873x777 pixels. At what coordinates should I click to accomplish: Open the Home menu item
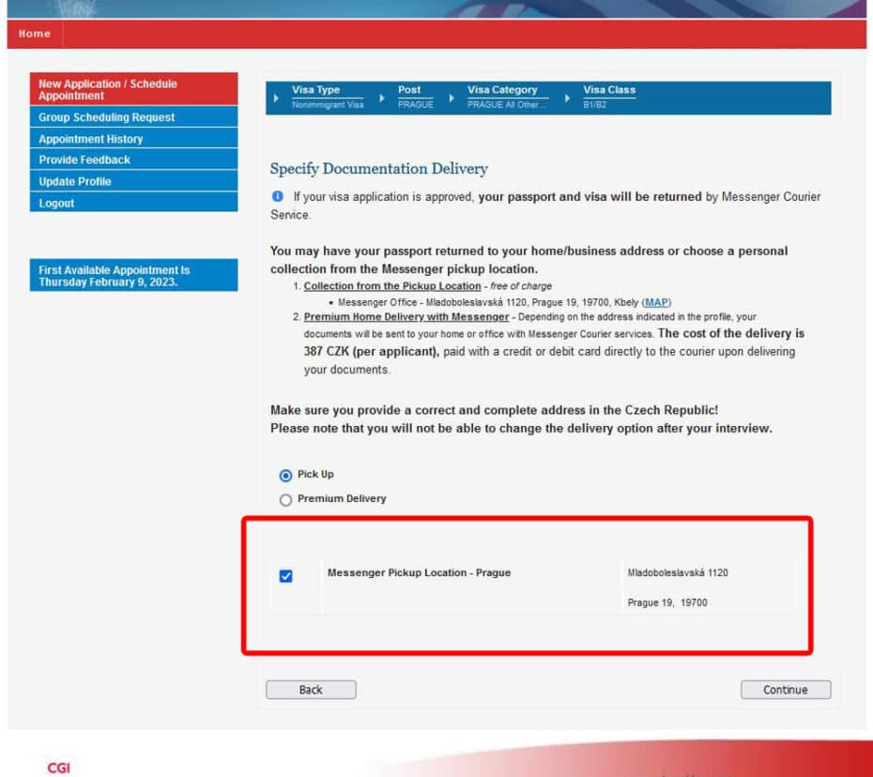(35, 34)
